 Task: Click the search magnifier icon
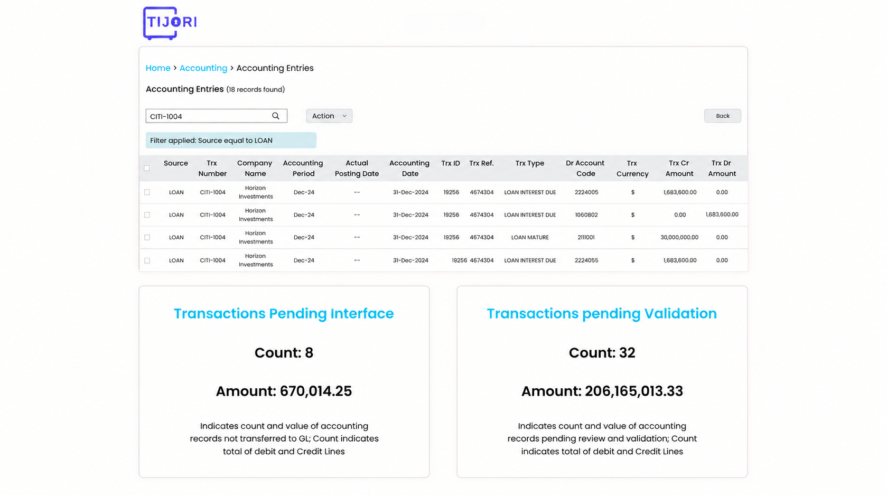coord(276,116)
